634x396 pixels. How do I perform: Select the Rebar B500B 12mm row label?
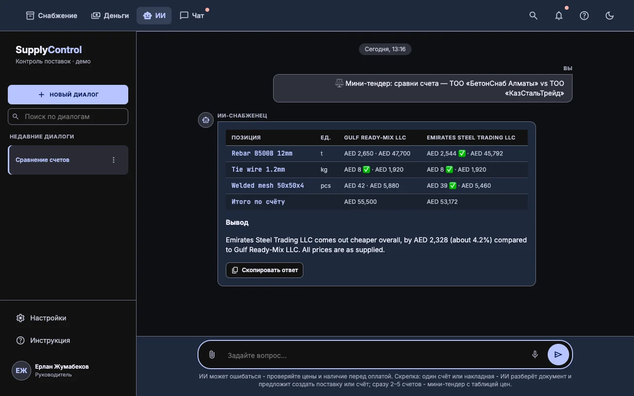262,153
